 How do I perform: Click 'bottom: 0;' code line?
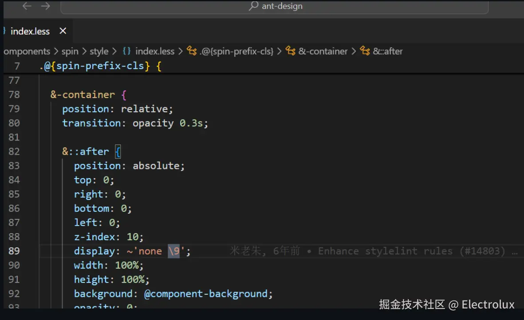tap(103, 209)
